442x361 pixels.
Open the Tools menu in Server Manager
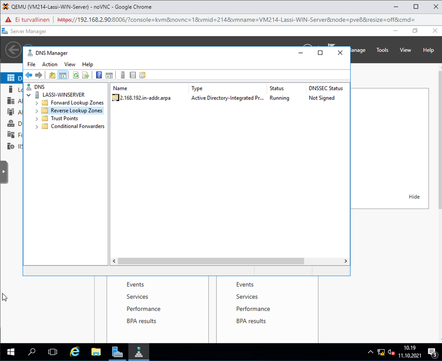[x=382, y=50]
